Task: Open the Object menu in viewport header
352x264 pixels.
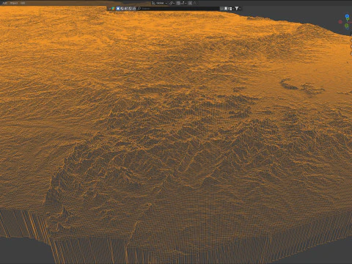Action: click(14, 3)
